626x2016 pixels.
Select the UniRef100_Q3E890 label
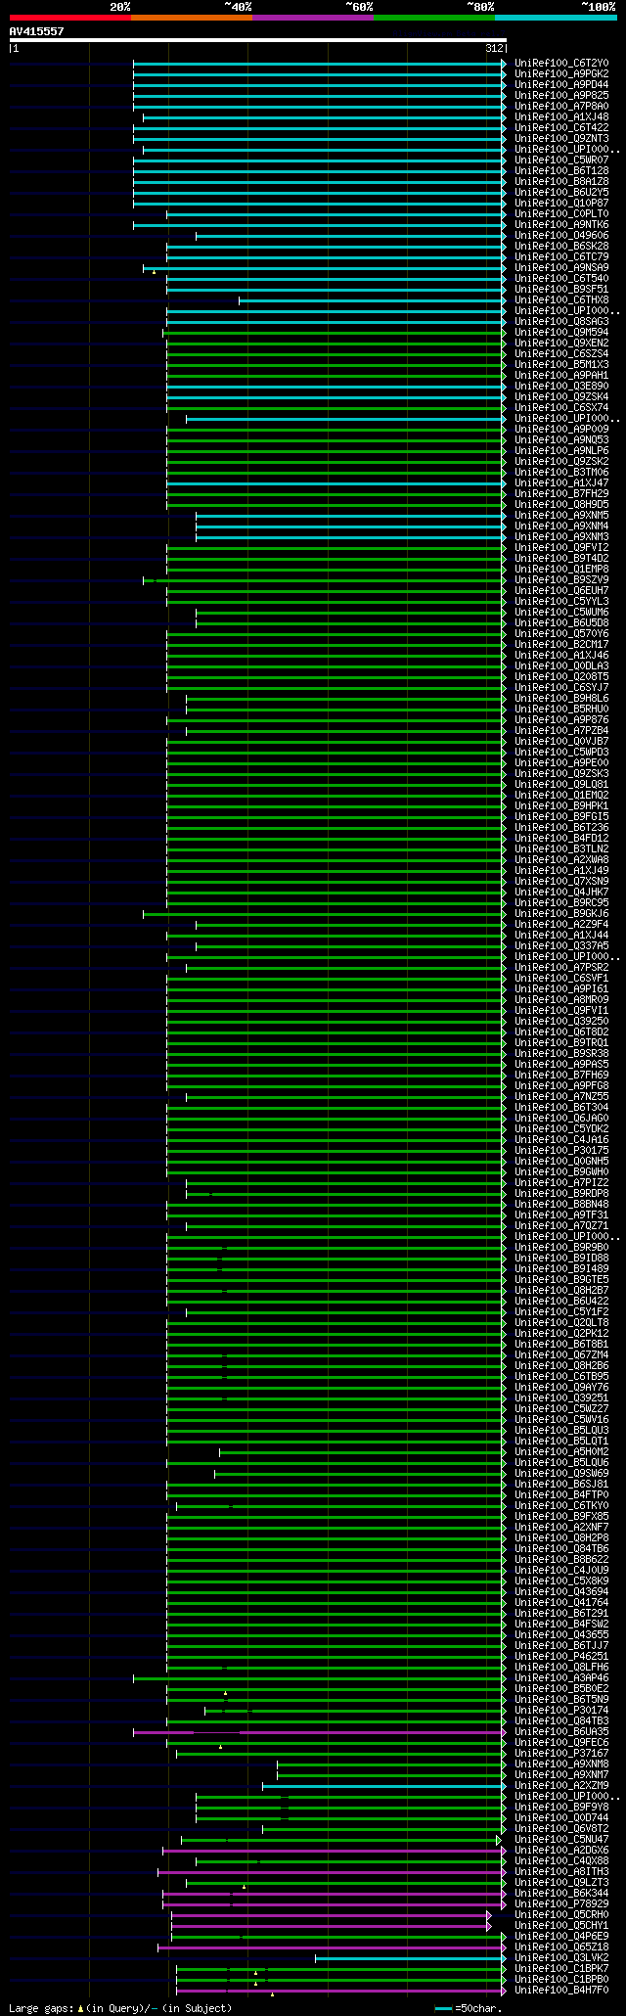(x=561, y=387)
